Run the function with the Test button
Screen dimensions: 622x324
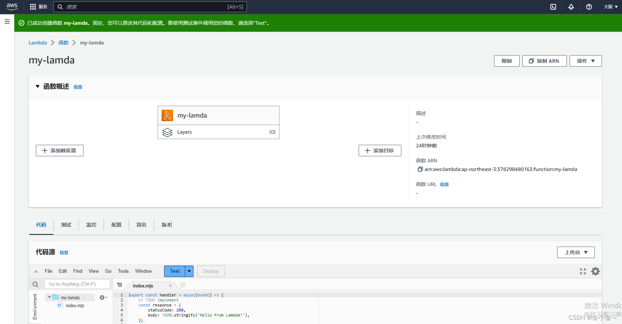(174, 271)
